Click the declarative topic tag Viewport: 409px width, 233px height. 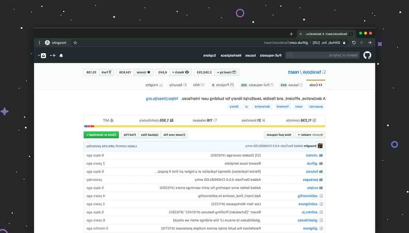point(262,106)
